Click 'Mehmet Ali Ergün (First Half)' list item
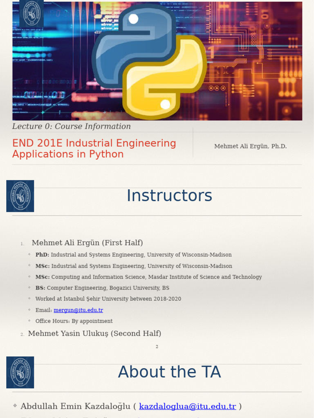The width and height of the screenshot is (314, 418). coord(87,242)
